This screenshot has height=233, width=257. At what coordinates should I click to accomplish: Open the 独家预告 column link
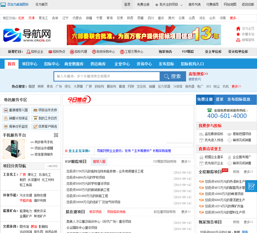coord(165,52)
